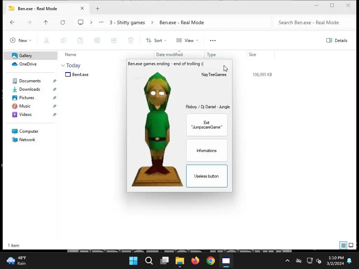
Task: Sort by the Name column header
Action: (70, 54)
